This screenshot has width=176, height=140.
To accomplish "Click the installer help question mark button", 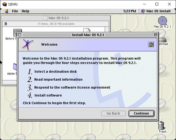I will click(x=151, y=44).
